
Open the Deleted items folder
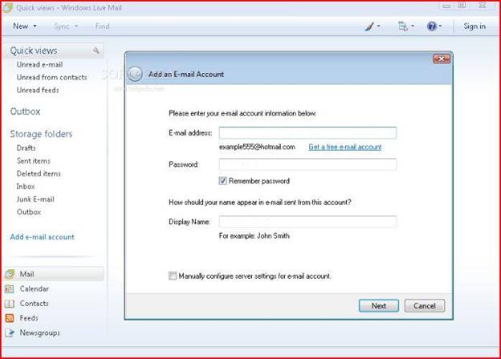pos(39,173)
